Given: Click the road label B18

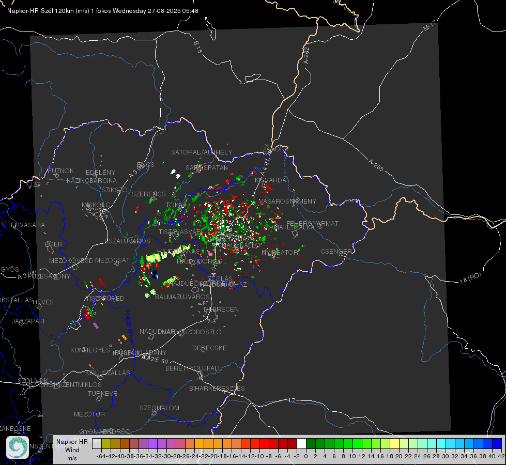Looking at the screenshot, I should click(197, 47).
